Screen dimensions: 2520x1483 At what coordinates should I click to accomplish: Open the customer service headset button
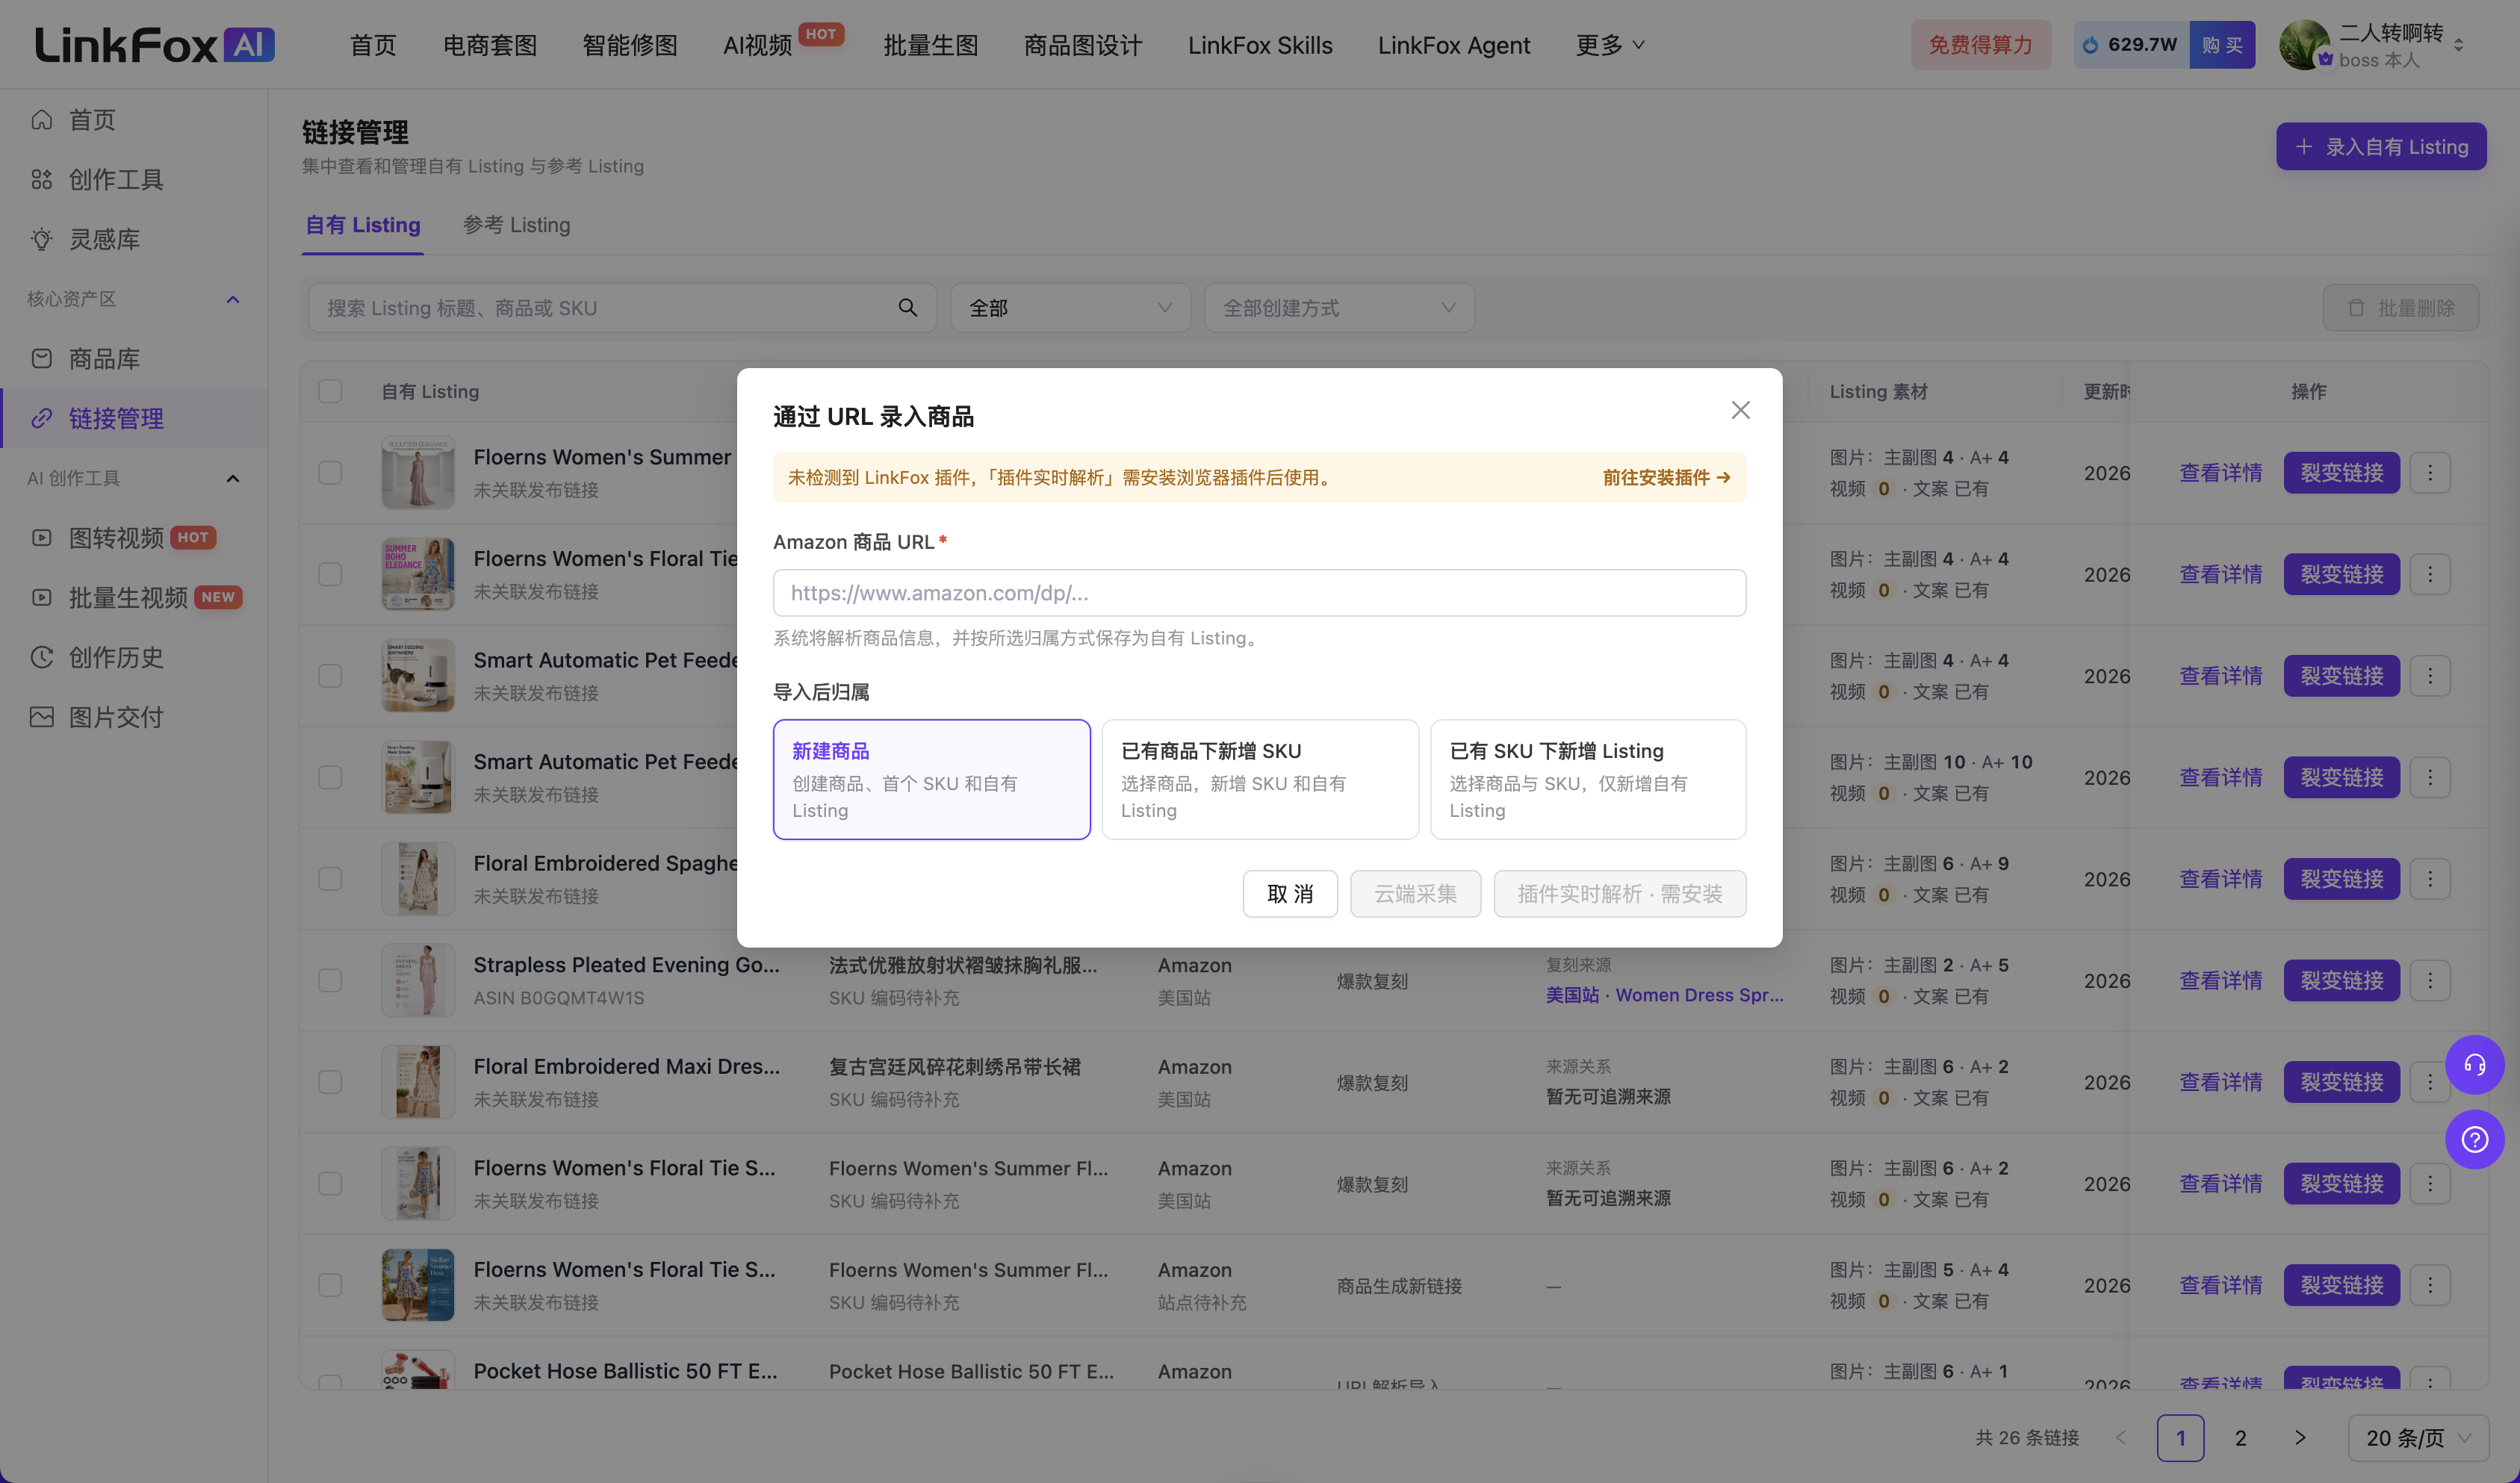tap(2474, 1064)
